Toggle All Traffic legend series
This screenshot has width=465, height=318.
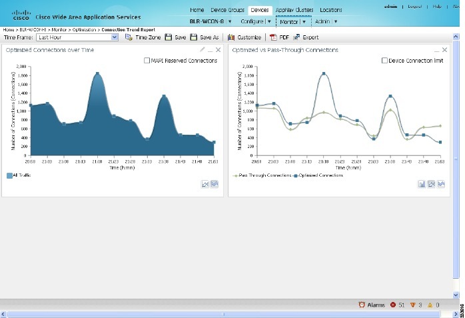19,175
